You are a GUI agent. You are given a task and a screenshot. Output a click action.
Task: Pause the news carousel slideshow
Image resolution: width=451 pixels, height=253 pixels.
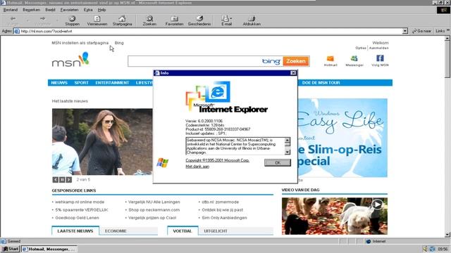(x=62, y=180)
